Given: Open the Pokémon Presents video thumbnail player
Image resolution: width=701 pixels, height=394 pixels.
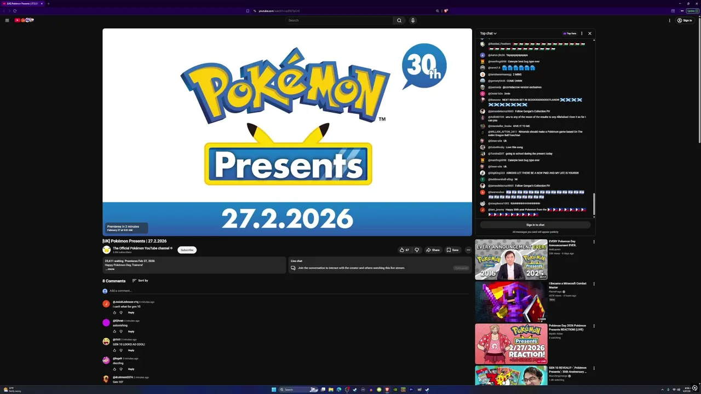Looking at the screenshot, I should pyautogui.click(x=287, y=132).
